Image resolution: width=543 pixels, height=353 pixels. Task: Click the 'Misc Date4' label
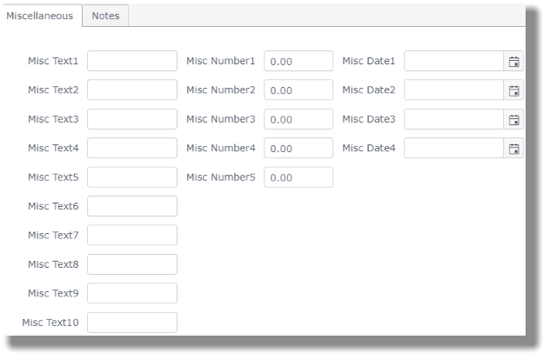pos(369,148)
